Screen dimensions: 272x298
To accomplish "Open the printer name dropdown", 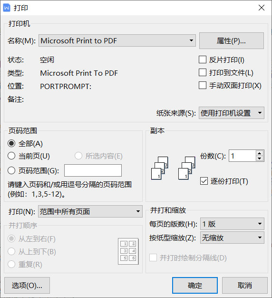I will point(117,40).
